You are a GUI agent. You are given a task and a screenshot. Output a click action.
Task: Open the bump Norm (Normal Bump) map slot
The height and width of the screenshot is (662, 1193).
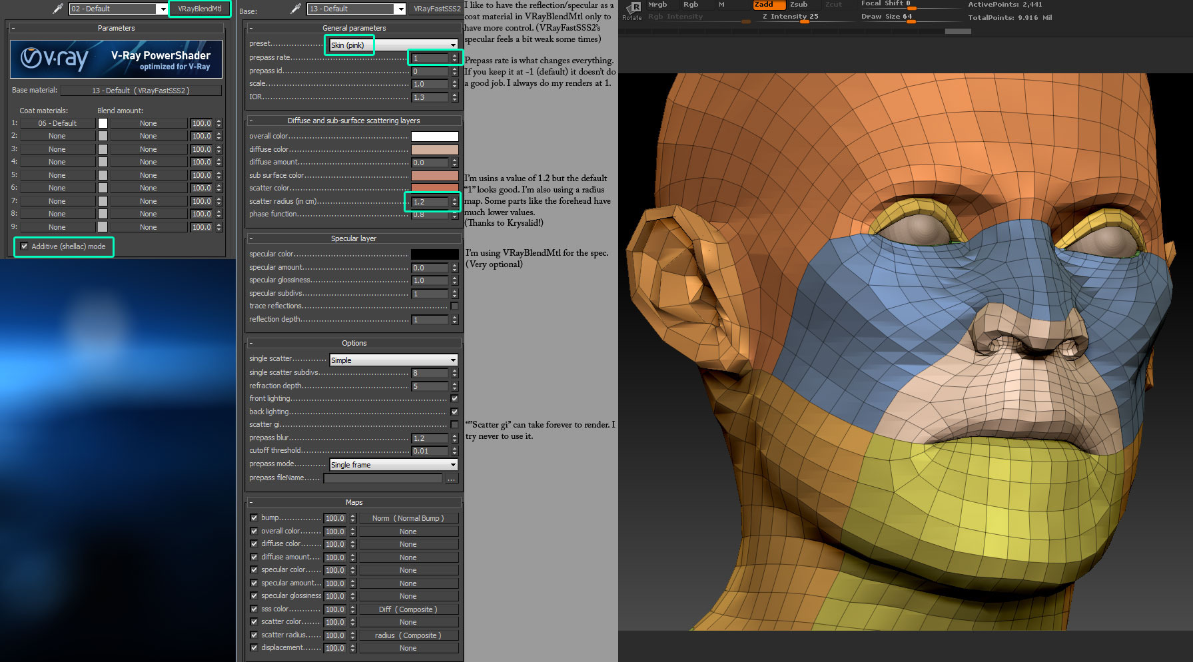[408, 518]
